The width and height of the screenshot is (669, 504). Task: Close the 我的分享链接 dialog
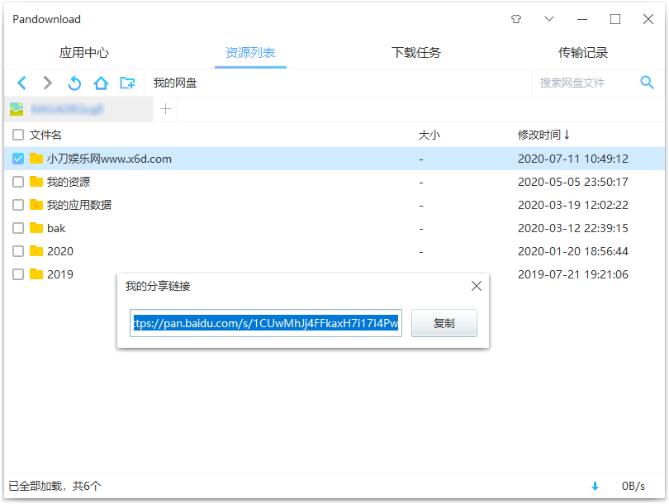click(x=476, y=286)
